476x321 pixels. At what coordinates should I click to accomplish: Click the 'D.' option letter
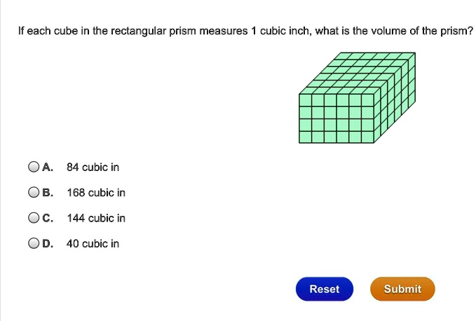48,243
